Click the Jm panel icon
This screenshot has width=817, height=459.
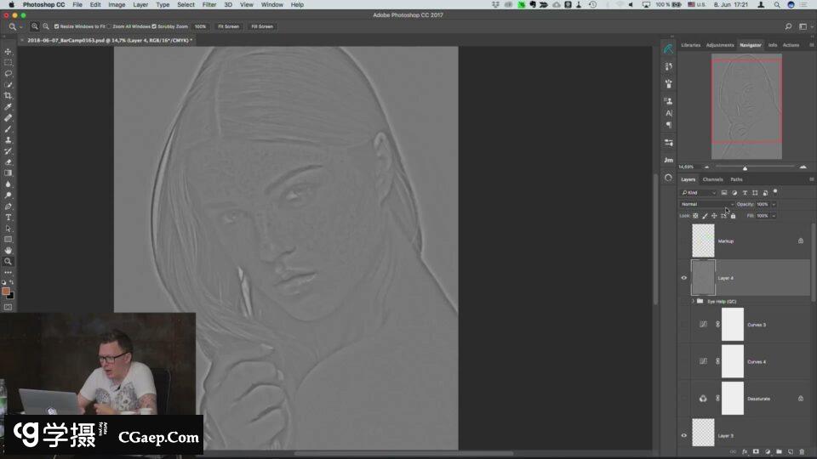tap(668, 160)
